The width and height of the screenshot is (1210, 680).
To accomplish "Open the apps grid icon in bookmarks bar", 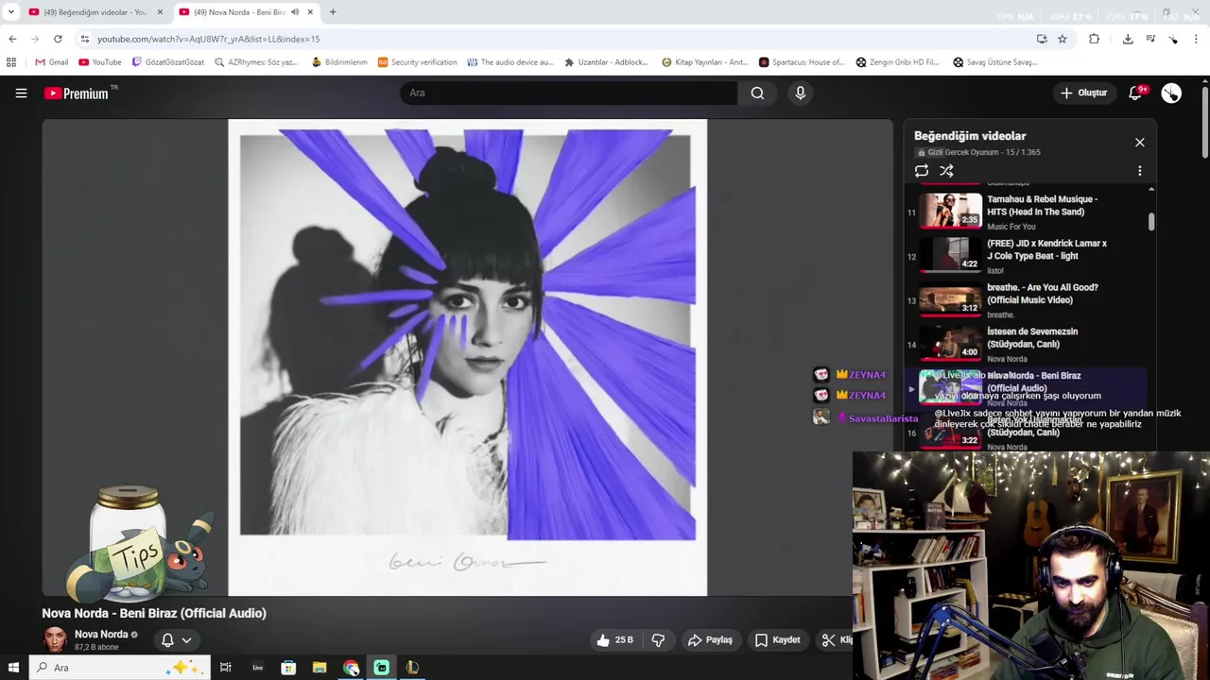I will (11, 62).
